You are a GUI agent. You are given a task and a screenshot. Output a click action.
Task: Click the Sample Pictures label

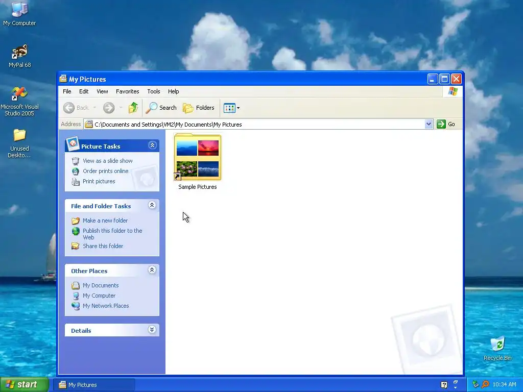point(198,187)
